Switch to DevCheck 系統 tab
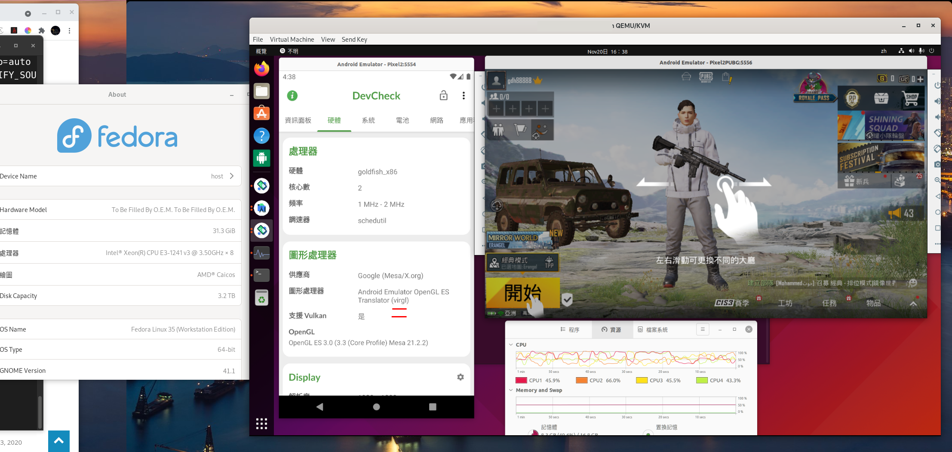The image size is (952, 452). tap(369, 120)
